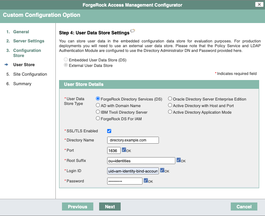Click the Custom Configuration Option title
Screen dimensions: 265x216
[x=42, y=15]
